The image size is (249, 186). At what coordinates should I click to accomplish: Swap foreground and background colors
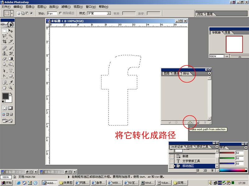click(x=11, y=94)
